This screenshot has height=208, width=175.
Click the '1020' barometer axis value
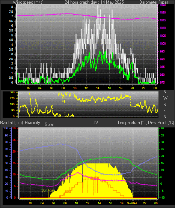click(163, 12)
